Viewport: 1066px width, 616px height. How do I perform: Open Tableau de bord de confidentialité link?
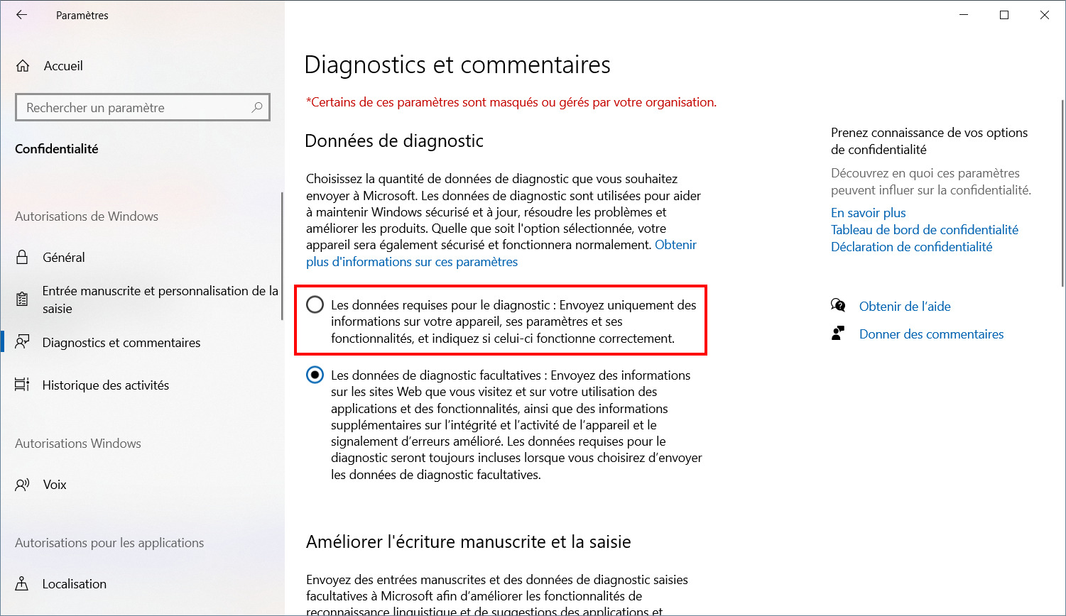coord(925,230)
